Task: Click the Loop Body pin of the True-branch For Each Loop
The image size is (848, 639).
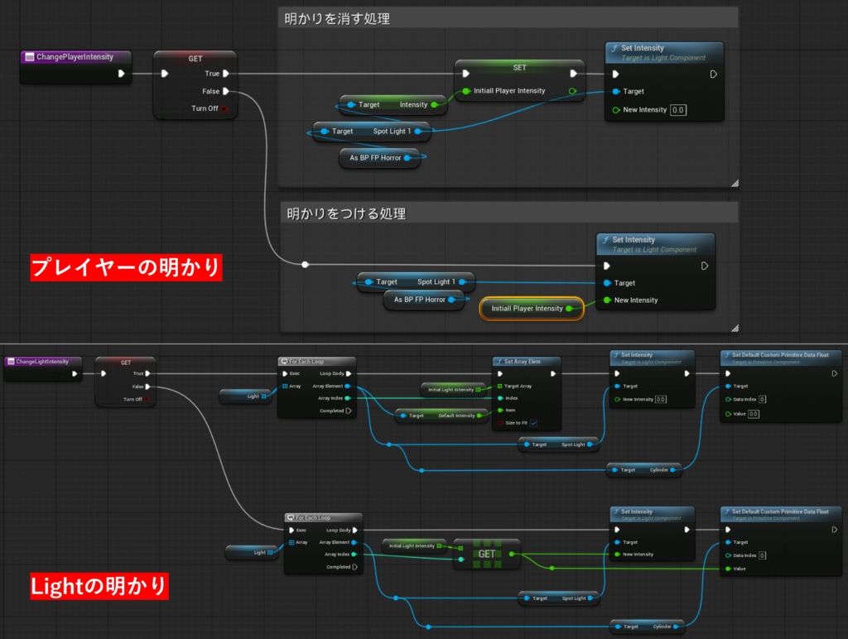Action: pyautogui.click(x=349, y=373)
